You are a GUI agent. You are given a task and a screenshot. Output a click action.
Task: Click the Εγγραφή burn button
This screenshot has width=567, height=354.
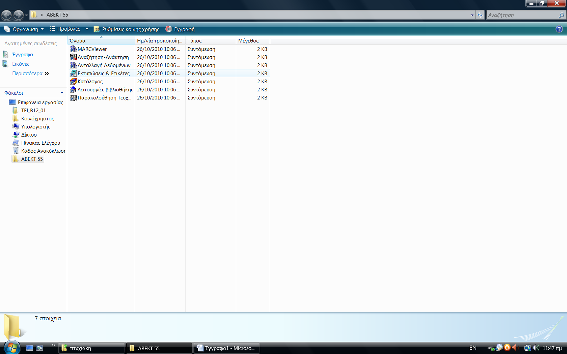click(x=180, y=29)
